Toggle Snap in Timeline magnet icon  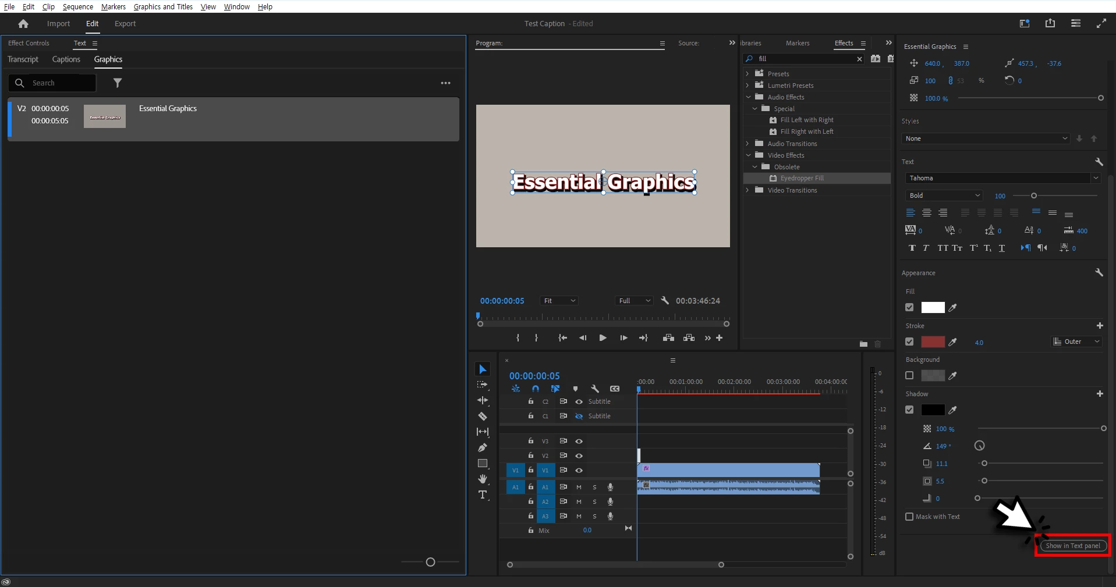point(536,389)
